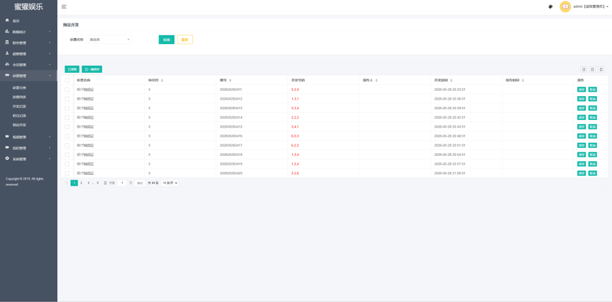
Task: Collapse the sidebar with the hamburger icon
Action: tap(64, 7)
